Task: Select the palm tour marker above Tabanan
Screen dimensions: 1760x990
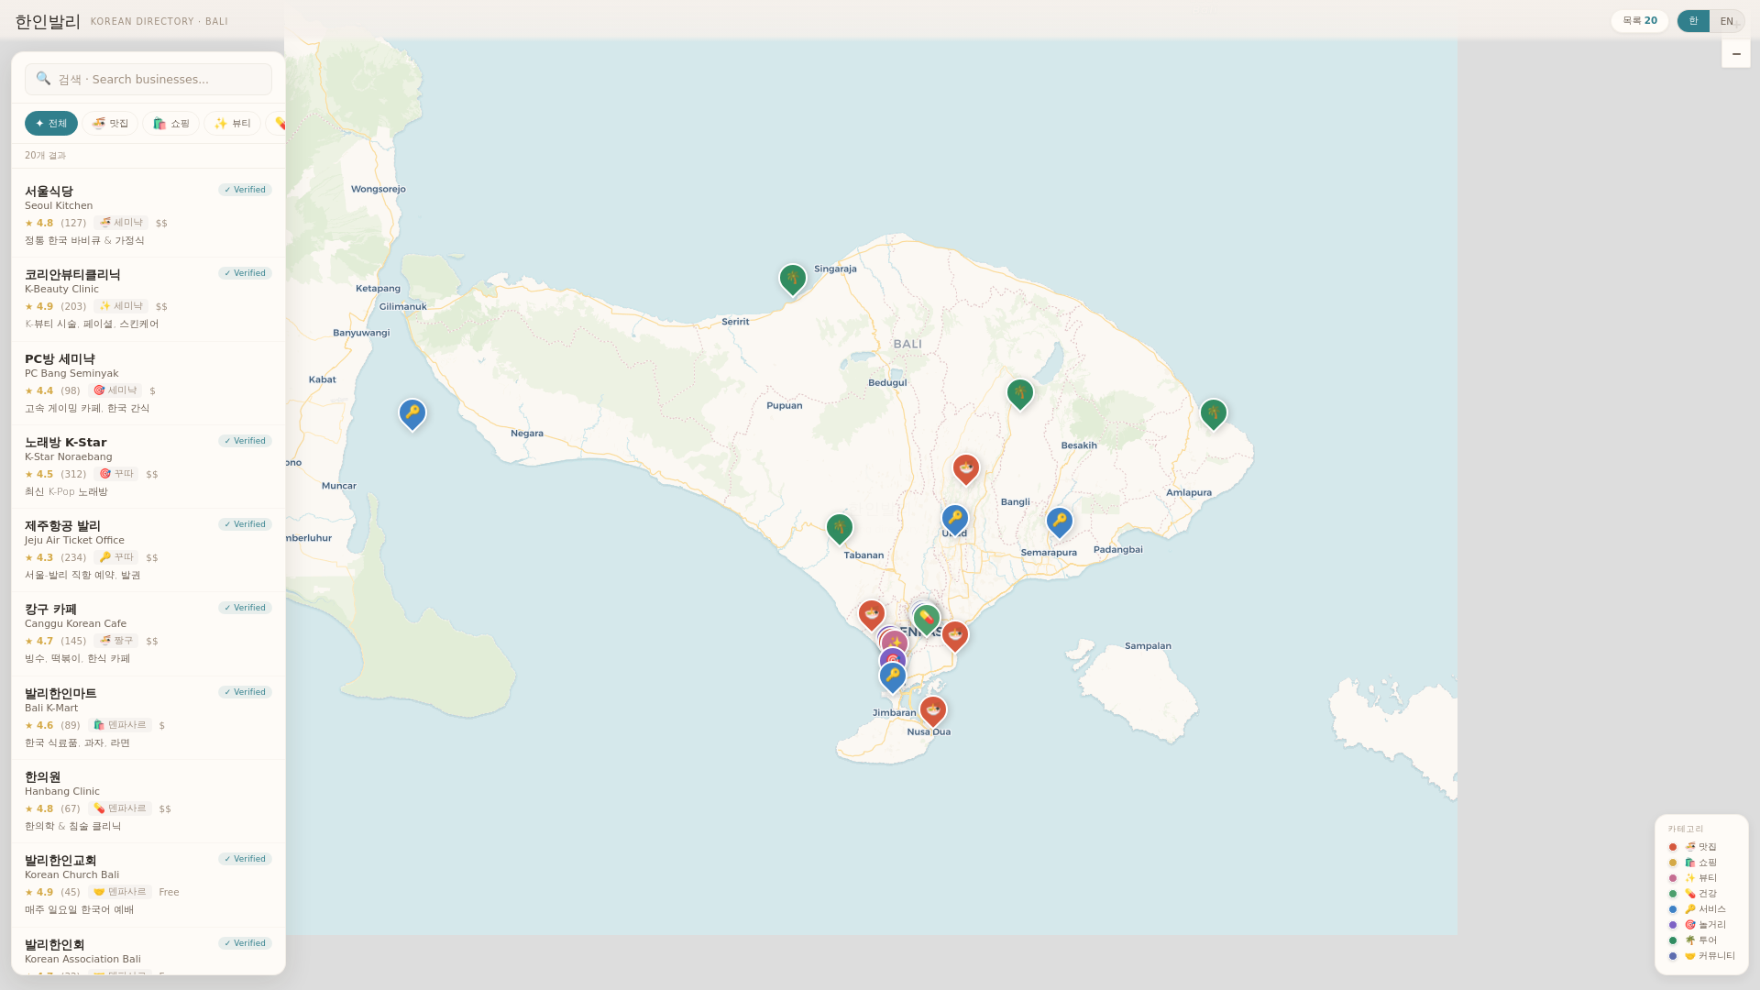Action: (839, 528)
